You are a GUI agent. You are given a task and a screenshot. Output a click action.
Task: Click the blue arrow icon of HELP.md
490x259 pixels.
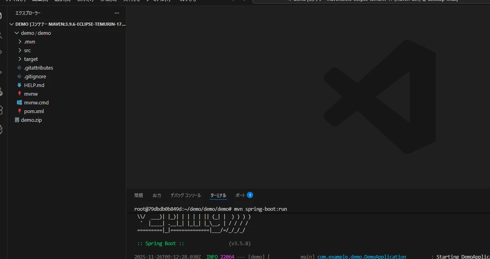click(x=19, y=85)
